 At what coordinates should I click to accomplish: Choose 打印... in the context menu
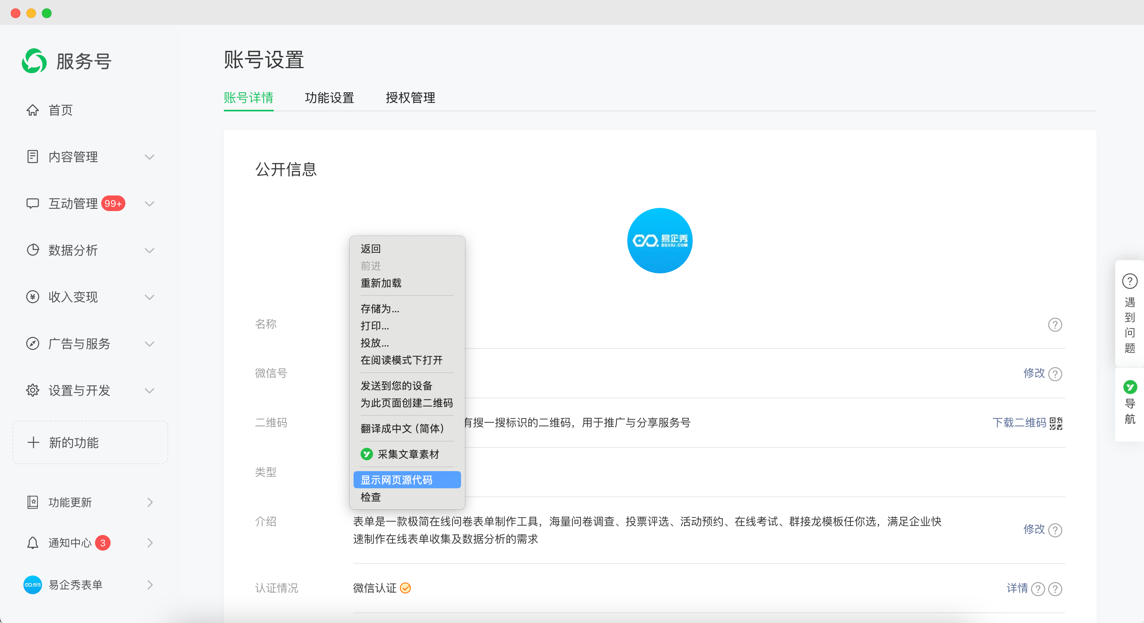[x=407, y=326]
